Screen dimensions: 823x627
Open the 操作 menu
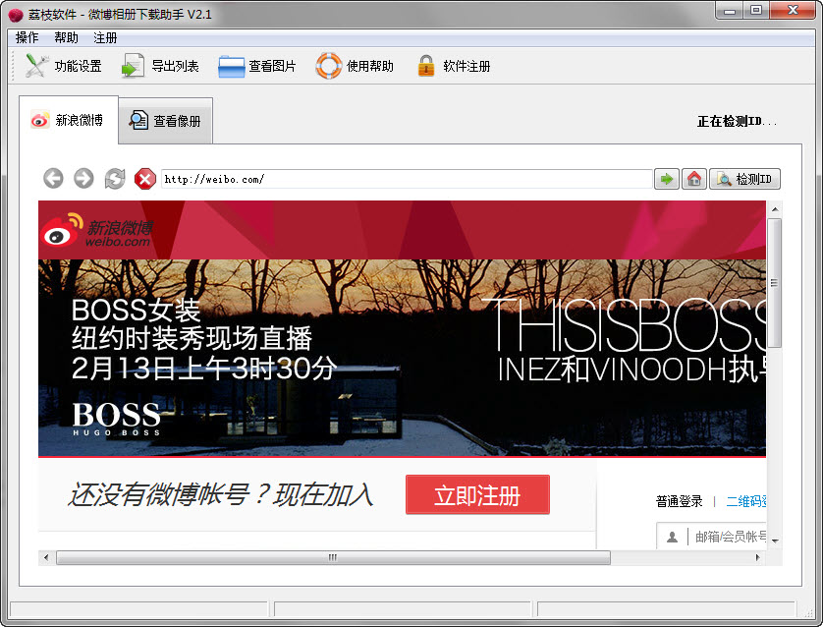pyautogui.click(x=27, y=37)
